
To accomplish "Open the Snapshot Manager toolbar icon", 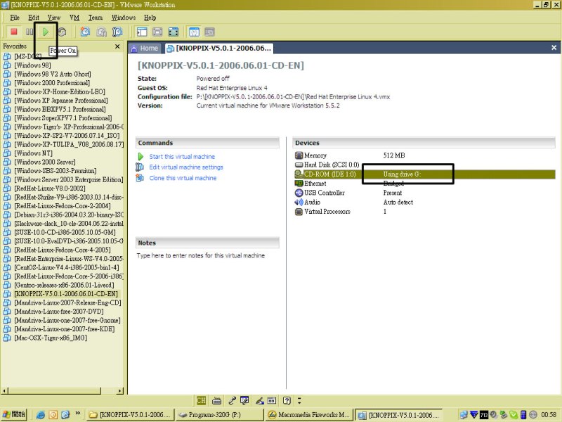I will tap(117, 32).
